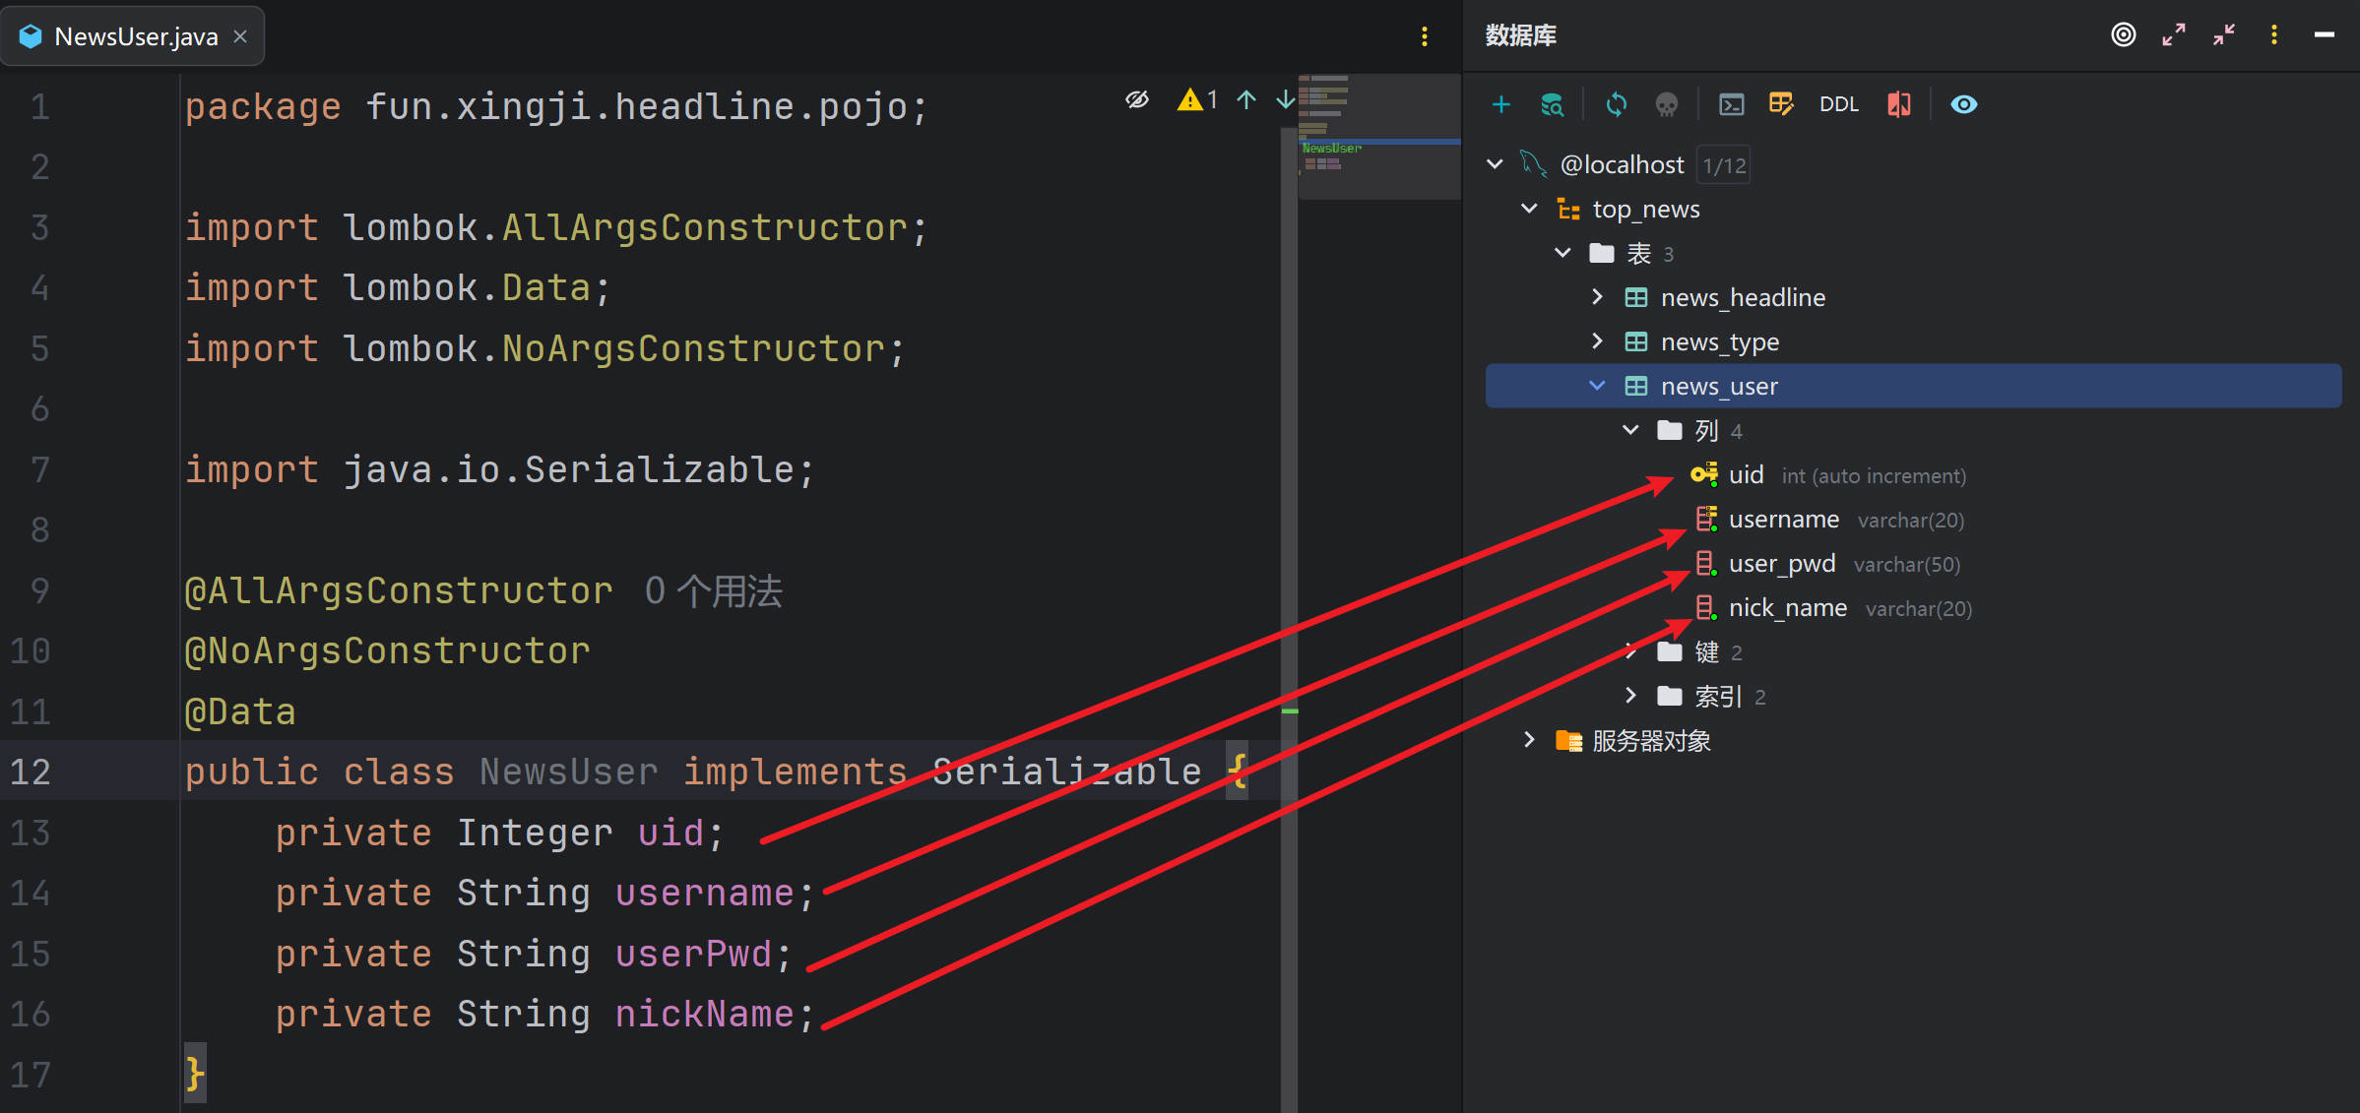Screen dimensions: 2360x1113
Task: Select the NewsUser.java editor tab
Action: (136, 36)
